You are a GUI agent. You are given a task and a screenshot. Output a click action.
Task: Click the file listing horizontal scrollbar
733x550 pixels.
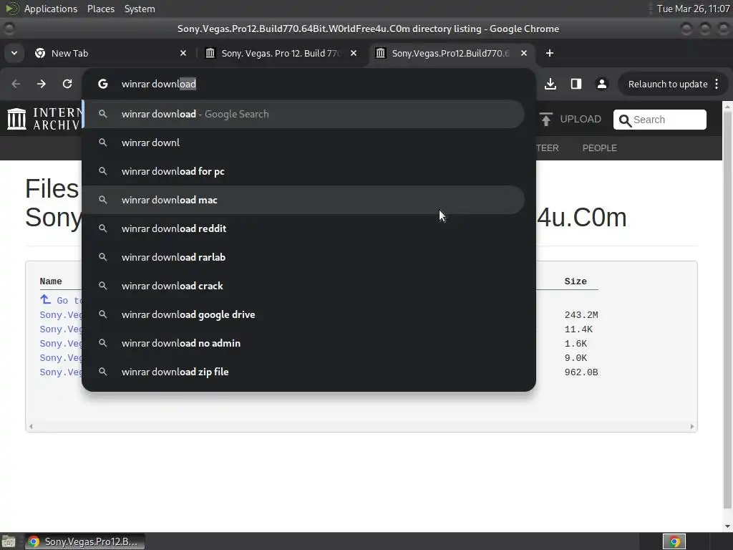361,426
